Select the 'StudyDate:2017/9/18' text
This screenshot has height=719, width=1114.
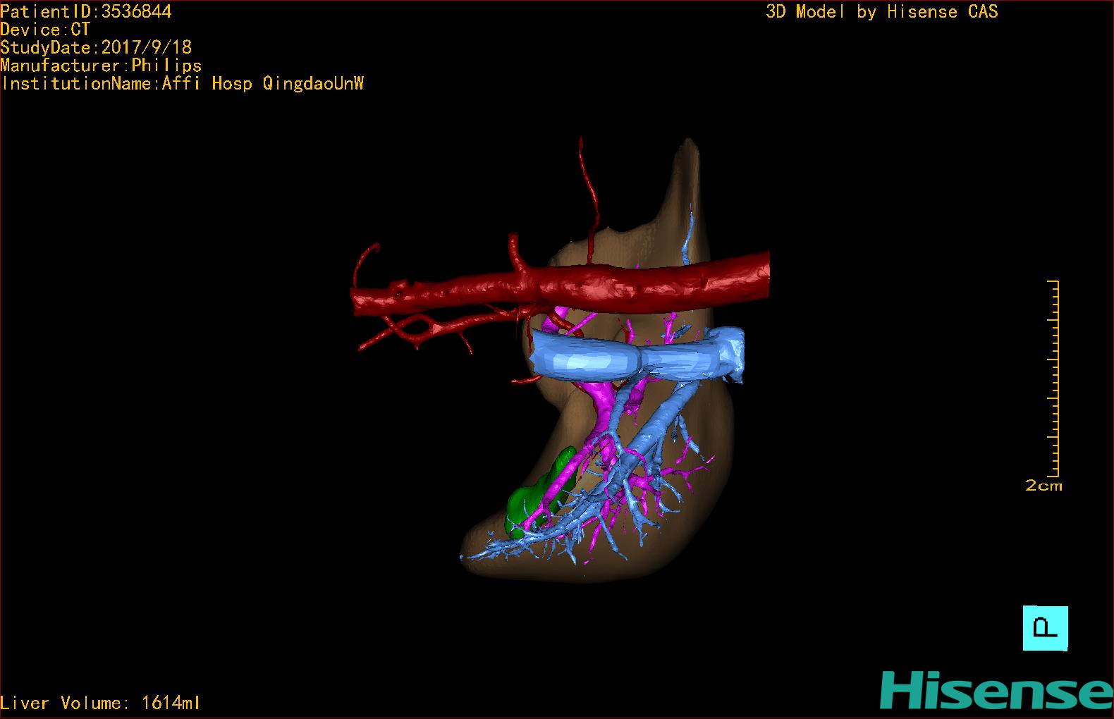tap(96, 47)
